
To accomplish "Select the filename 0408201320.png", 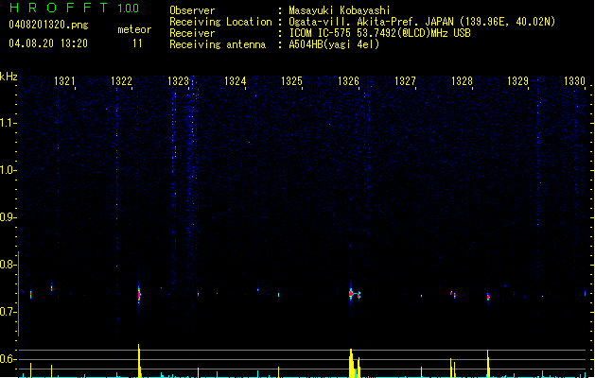I will coord(48,25).
